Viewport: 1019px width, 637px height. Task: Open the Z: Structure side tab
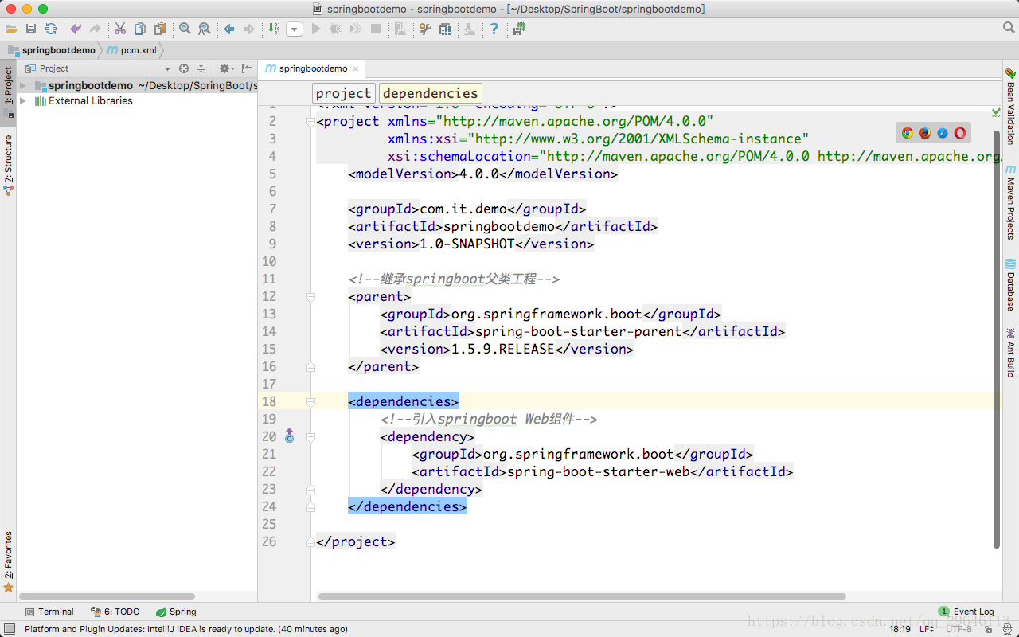(x=8, y=165)
